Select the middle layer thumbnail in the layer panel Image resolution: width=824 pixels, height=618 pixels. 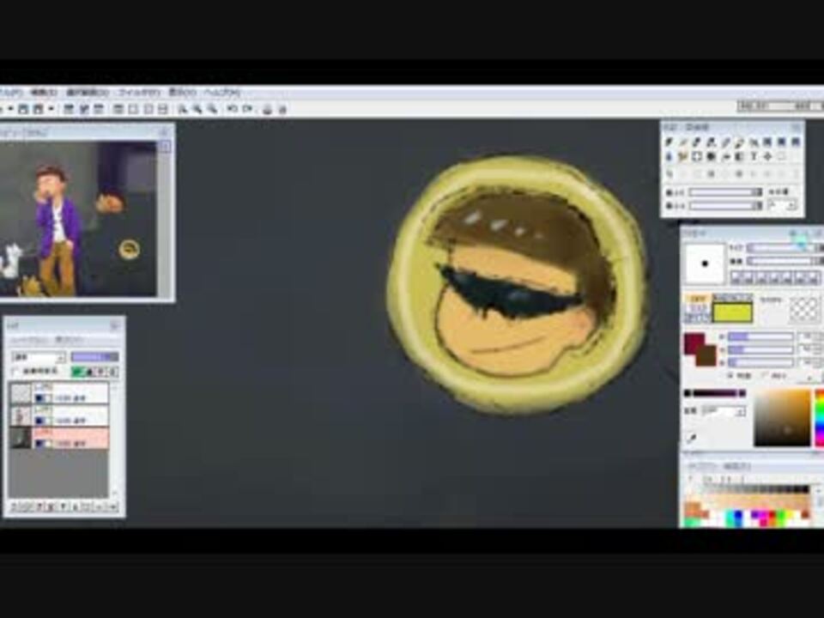coord(21,415)
